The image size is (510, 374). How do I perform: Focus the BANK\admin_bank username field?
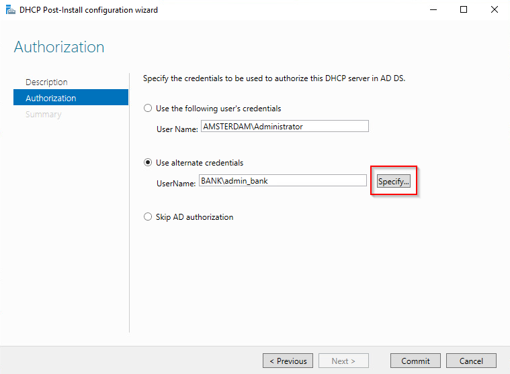(283, 180)
